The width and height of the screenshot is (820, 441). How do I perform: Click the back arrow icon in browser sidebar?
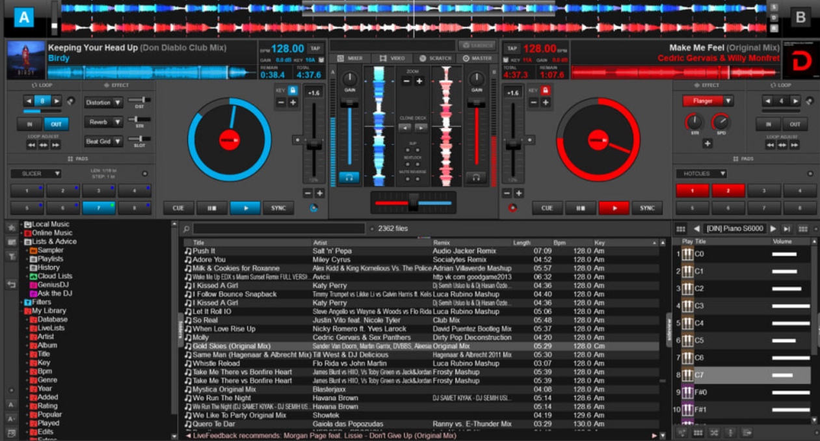12,285
